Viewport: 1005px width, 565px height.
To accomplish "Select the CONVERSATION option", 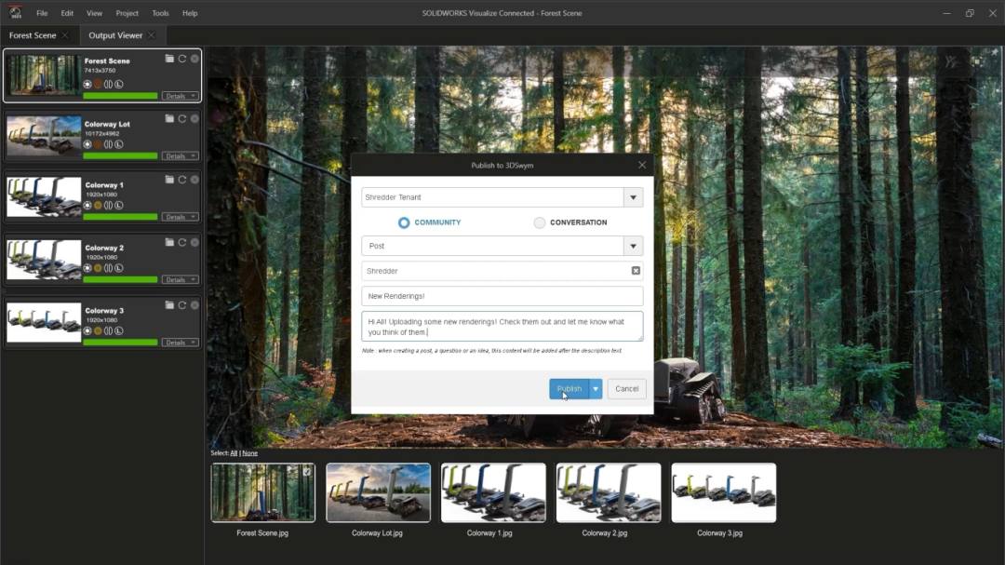I will tap(539, 222).
